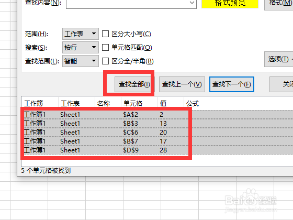Click the 值 column header
Image resolution: width=293 pixels, height=220 pixels.
pos(171,103)
